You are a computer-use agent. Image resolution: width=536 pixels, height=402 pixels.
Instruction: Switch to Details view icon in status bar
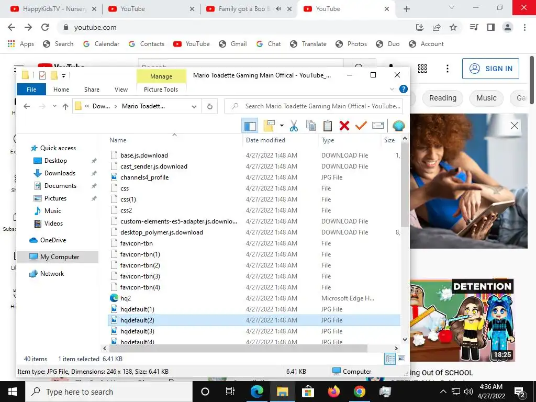click(390, 359)
